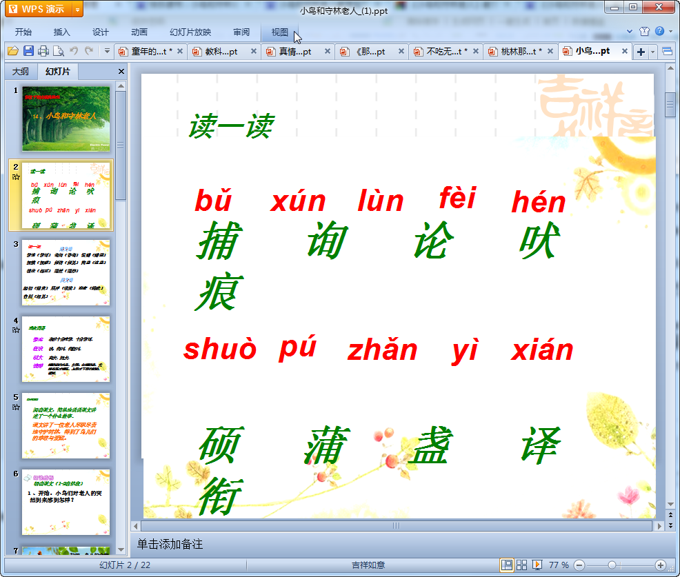Close the slide thumbnail panel
The image size is (680, 577).
[121, 72]
